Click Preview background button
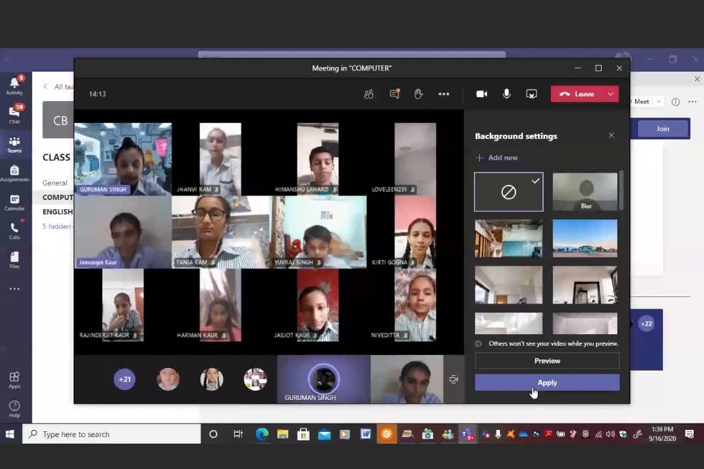Viewport: 704px width, 469px height. (x=548, y=361)
